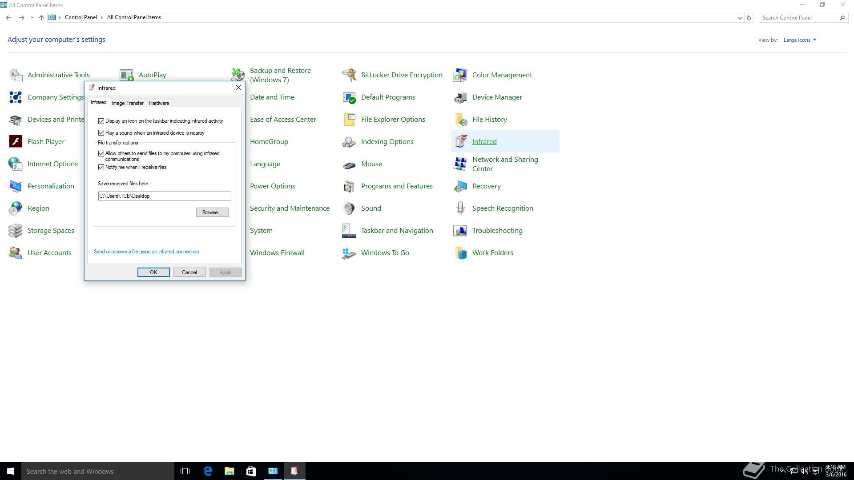Open Flash Player icon
This screenshot has height=480, width=854.
[x=16, y=142]
